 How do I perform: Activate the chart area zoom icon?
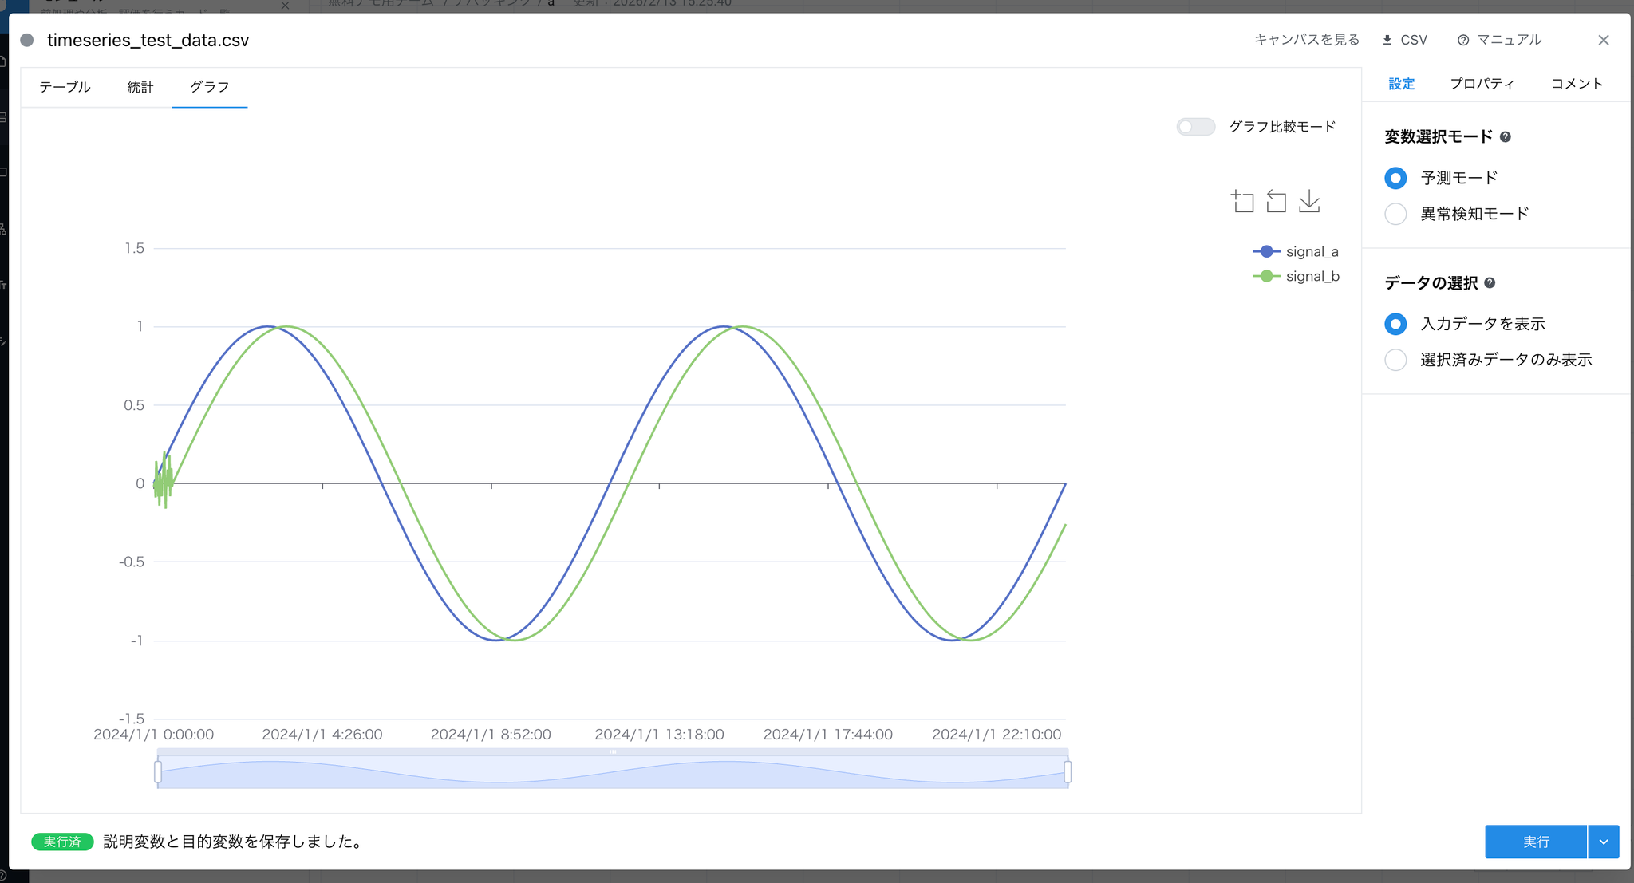[x=1242, y=202]
